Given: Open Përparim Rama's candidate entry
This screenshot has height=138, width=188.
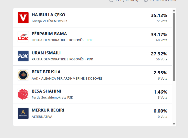Looking at the screenshot, I should 49,34.
